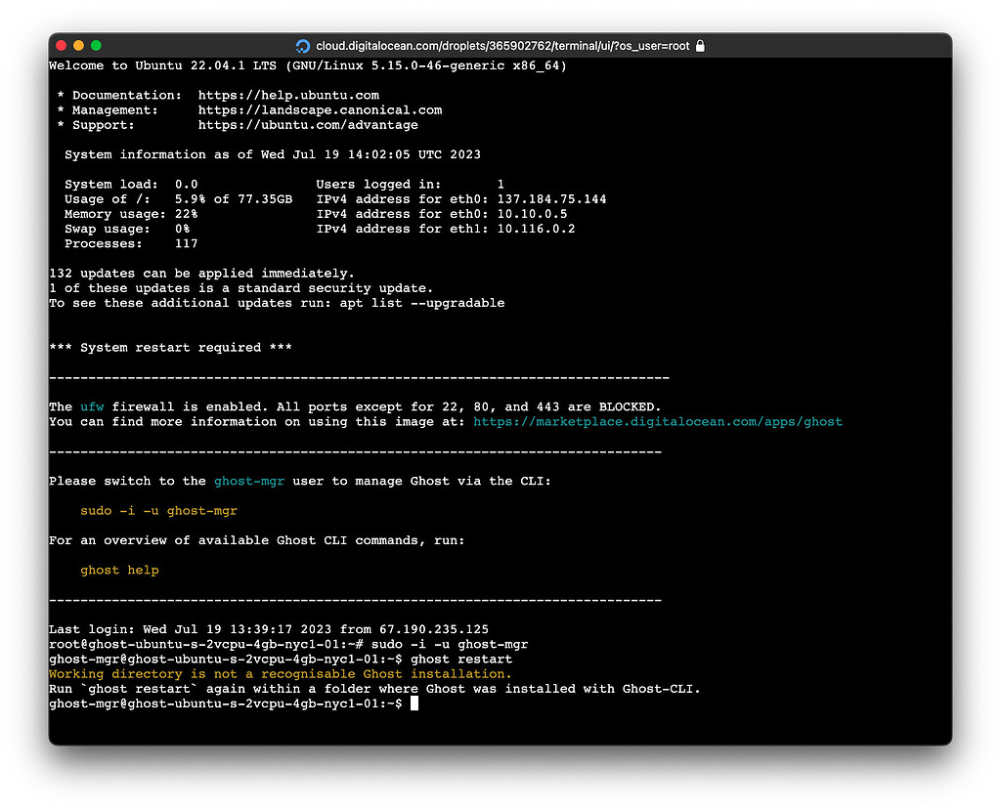The image size is (1001, 810).
Task: Click the apt list --upgradable update hint
Action: [423, 303]
